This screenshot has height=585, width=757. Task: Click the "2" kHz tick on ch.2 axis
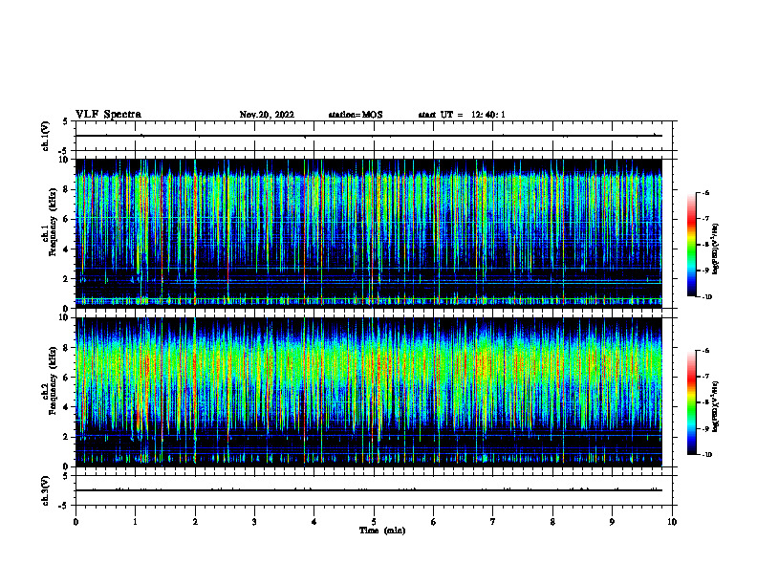point(67,437)
